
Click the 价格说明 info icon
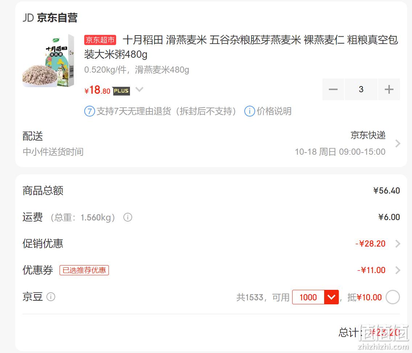coord(250,111)
